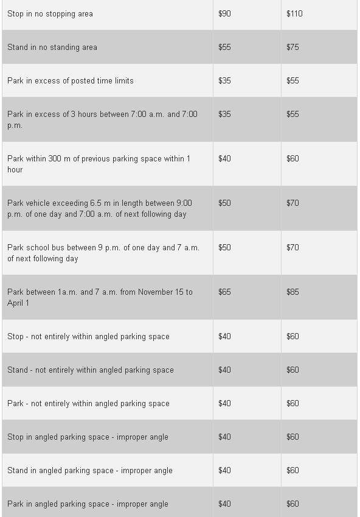Click the 'Park in excess of 3 hours' row

point(179,119)
